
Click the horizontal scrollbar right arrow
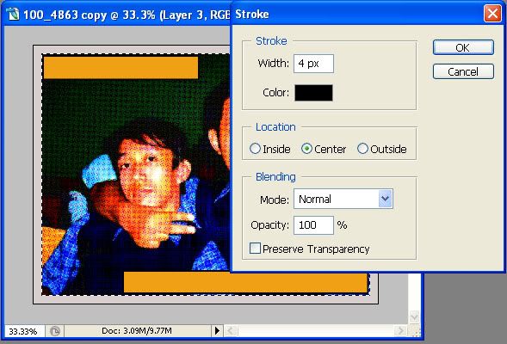(x=400, y=331)
